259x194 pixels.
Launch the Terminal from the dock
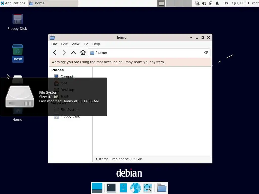point(111,188)
